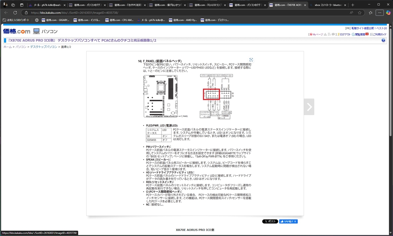The image size is (393, 236).
Task: Open the Copilot sidebar icon
Action: [388, 13]
